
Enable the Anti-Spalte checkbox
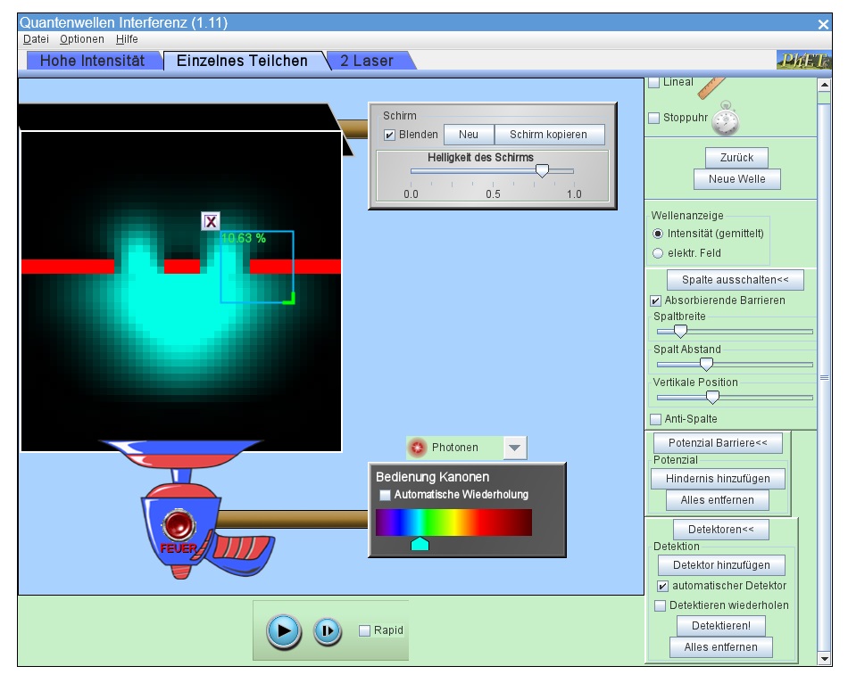(x=655, y=419)
